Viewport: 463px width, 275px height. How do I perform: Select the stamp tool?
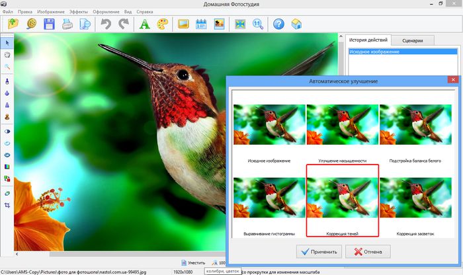click(x=7, y=117)
